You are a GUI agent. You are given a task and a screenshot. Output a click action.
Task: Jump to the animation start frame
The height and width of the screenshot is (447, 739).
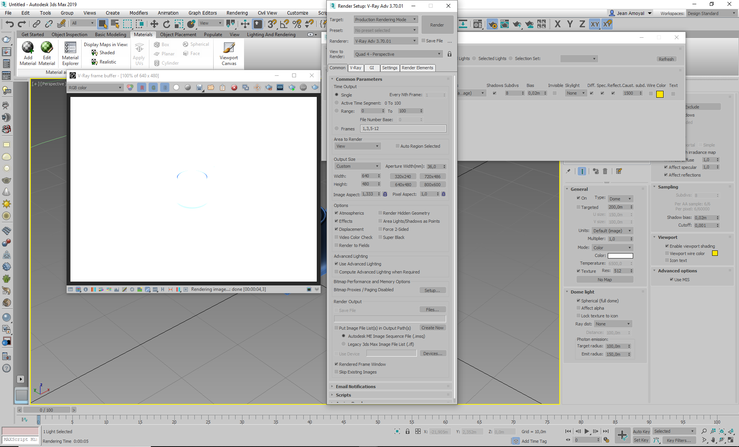point(568,431)
